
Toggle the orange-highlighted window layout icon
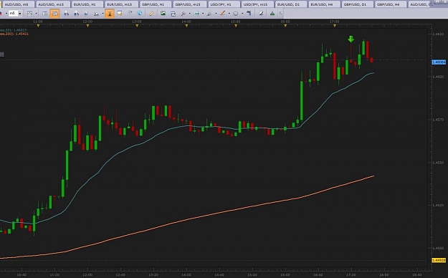tap(54, 13)
